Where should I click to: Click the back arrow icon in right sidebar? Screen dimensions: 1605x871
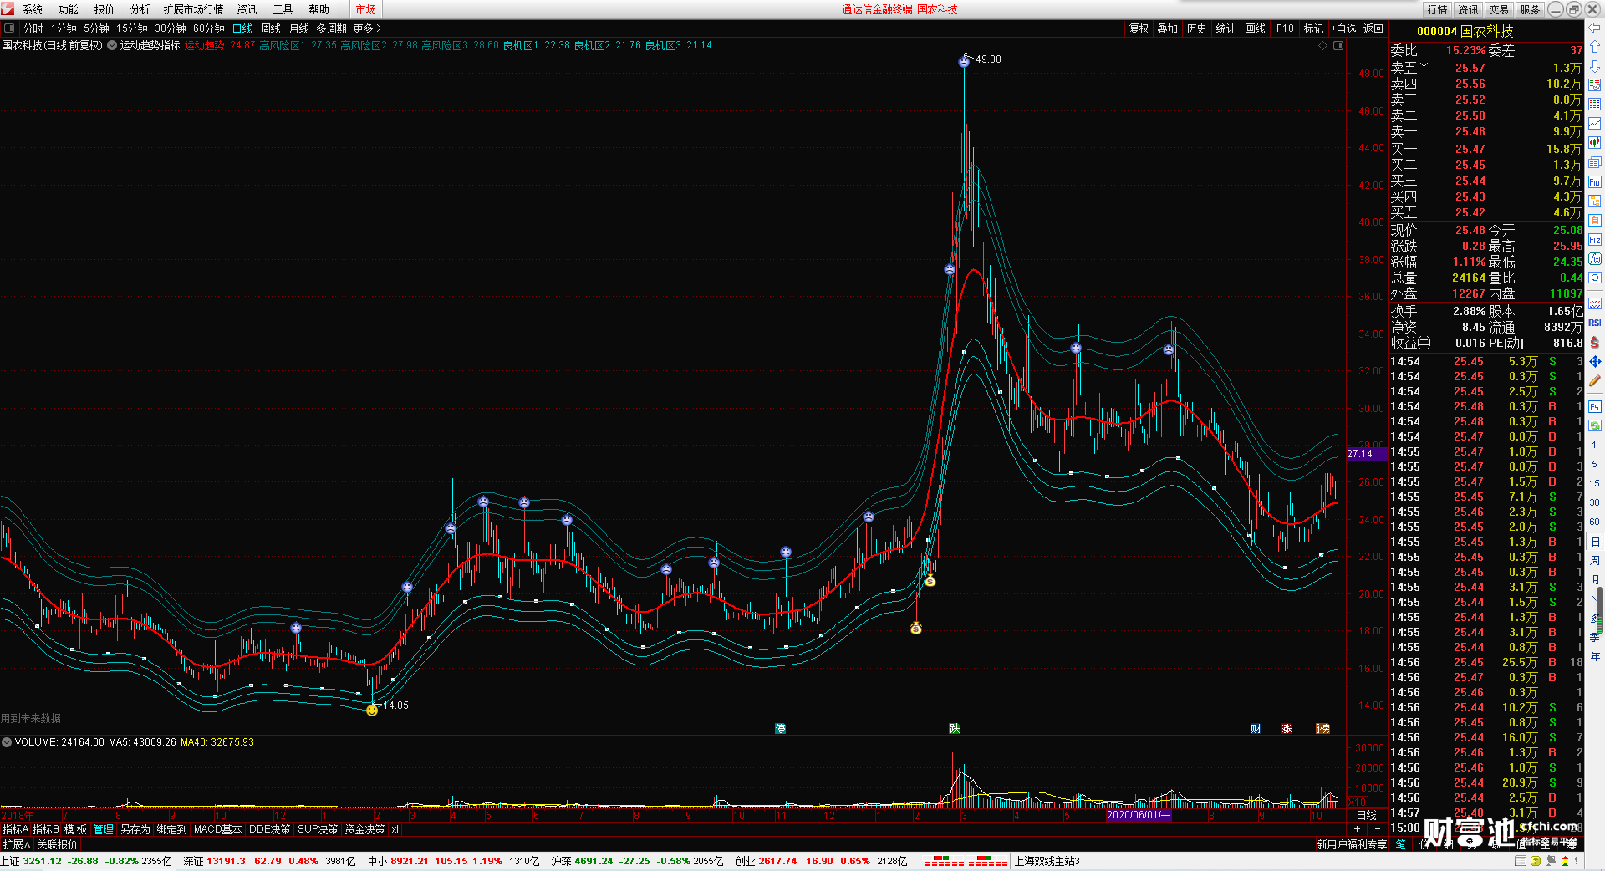pyautogui.click(x=1595, y=28)
